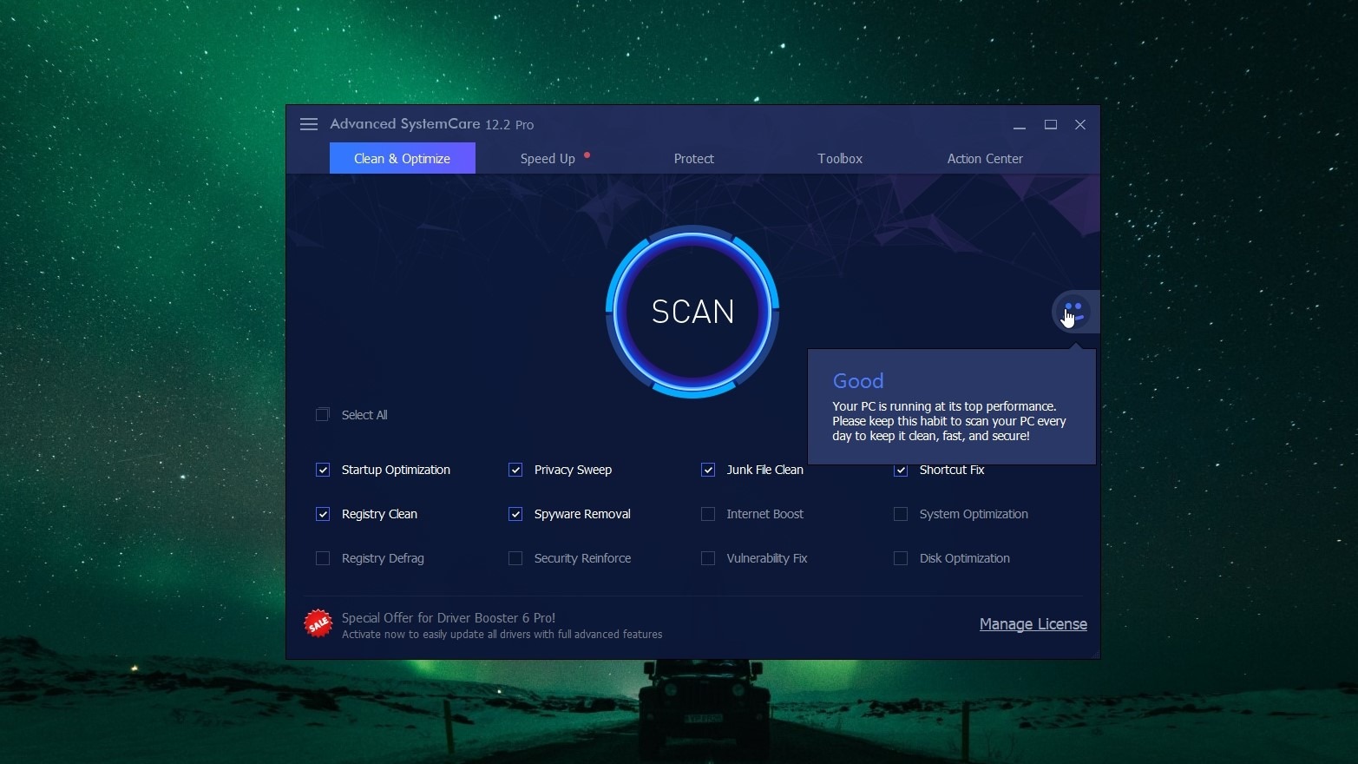Toggle the Shortcut Fix checkbox
This screenshot has width=1358, height=764.
pos(901,471)
